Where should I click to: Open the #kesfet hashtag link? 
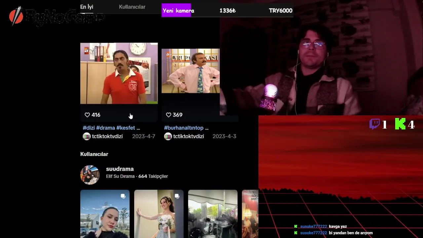tap(126, 128)
